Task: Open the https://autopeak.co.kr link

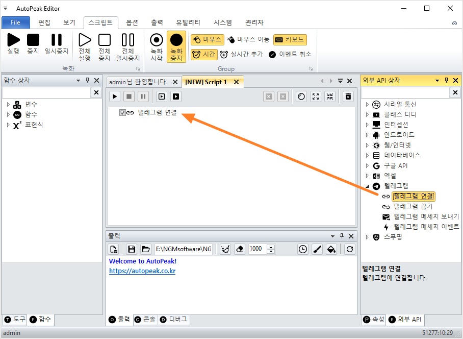Action: point(142,271)
